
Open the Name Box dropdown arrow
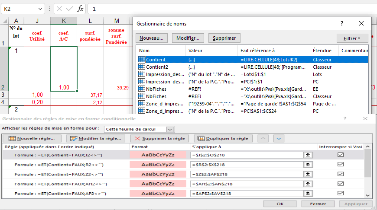pyautogui.click(x=40, y=9)
